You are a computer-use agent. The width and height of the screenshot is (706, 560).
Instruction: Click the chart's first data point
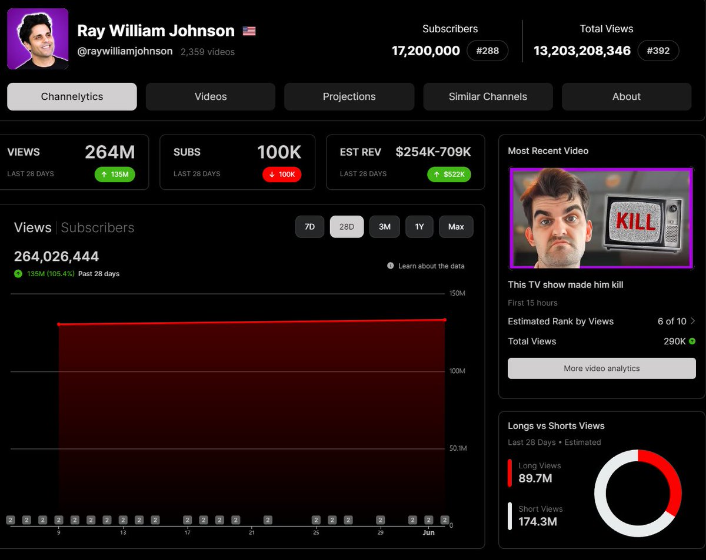point(59,324)
